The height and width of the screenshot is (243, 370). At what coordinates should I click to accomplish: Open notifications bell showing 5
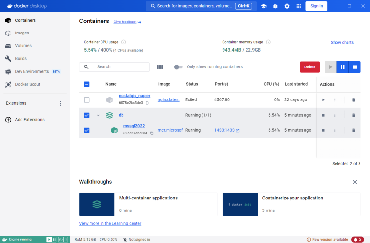358,240
